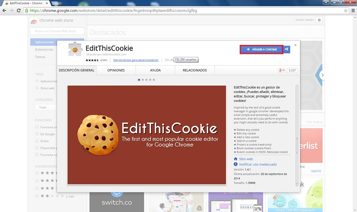Click the star rating of EditThisCookie
This screenshot has height=212, width=357.
coord(92,60)
